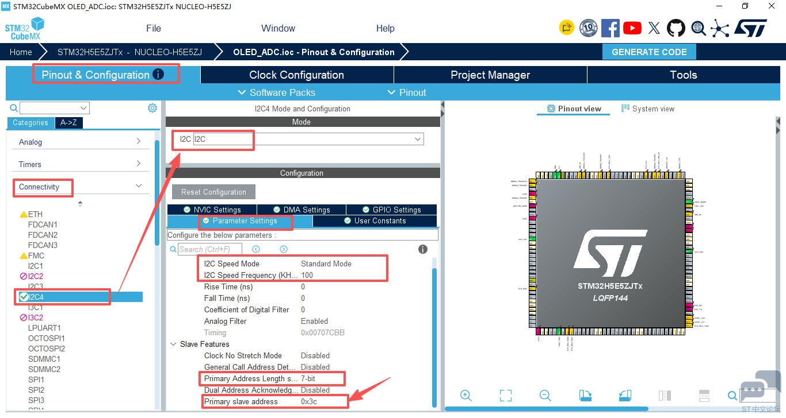Click the Primary slave address value 0x3c
786x418 pixels.
tap(309, 401)
